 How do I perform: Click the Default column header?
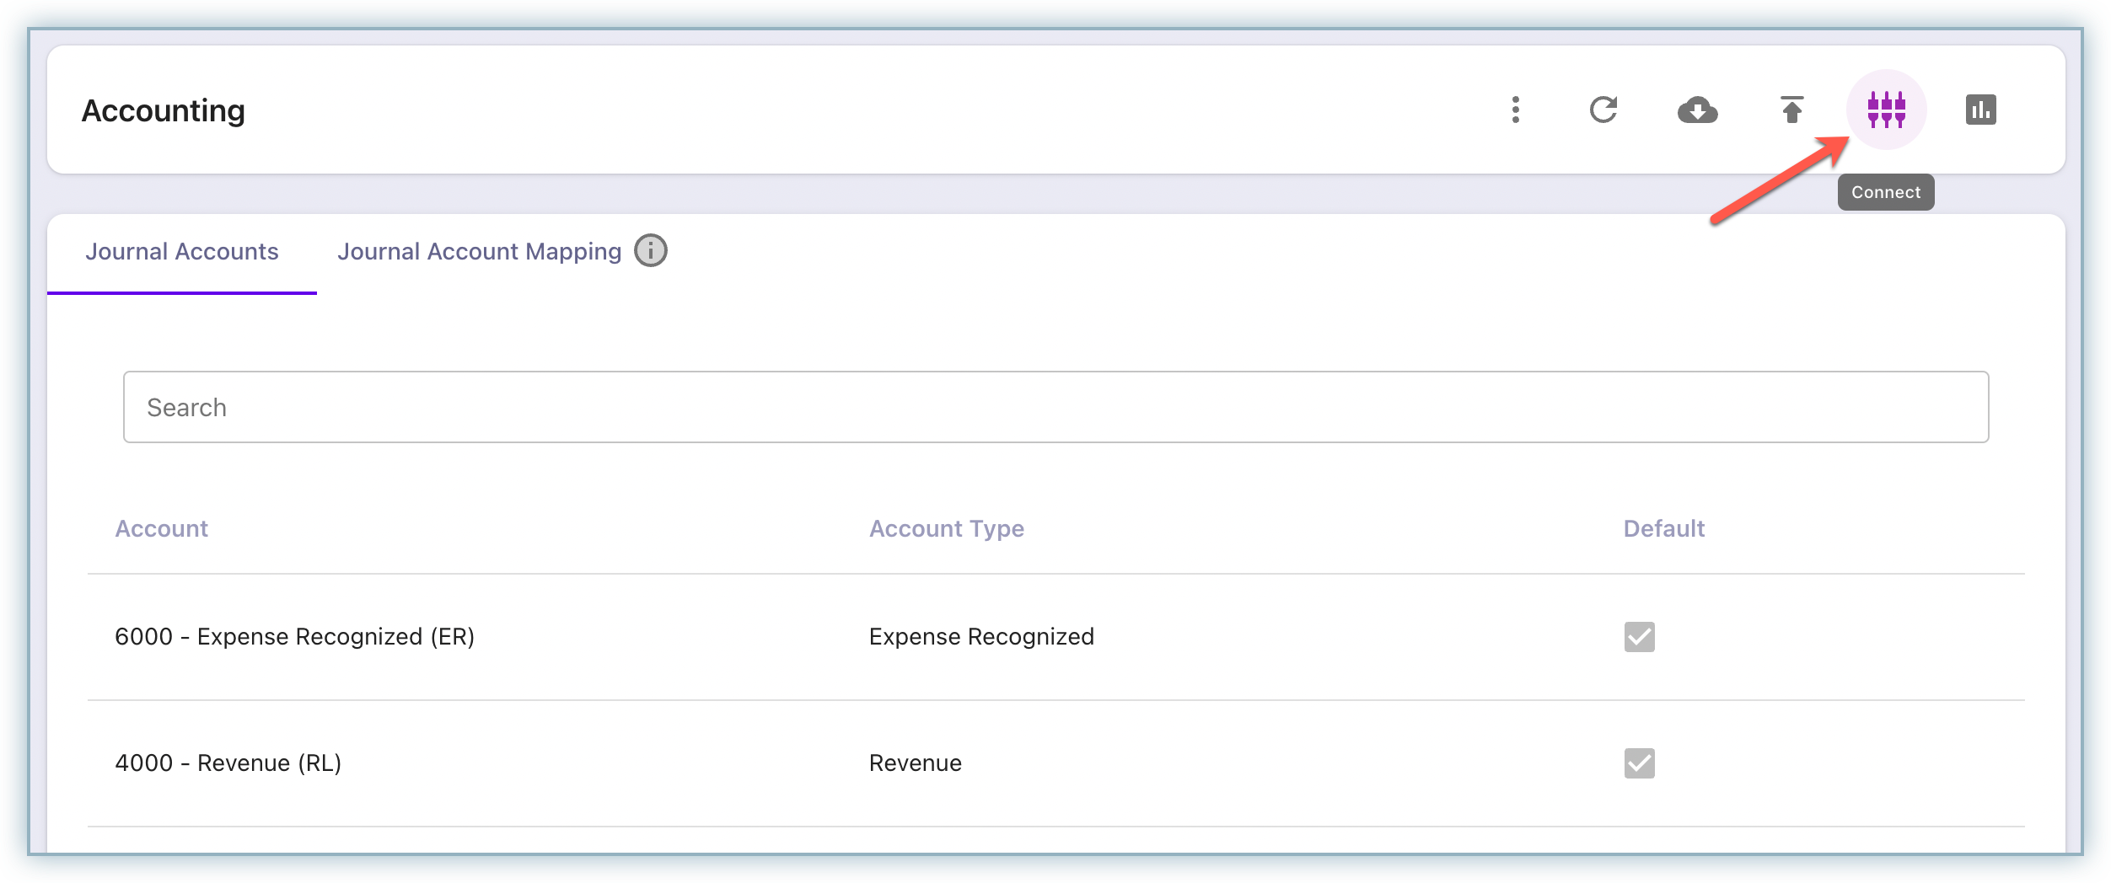coord(1663,528)
